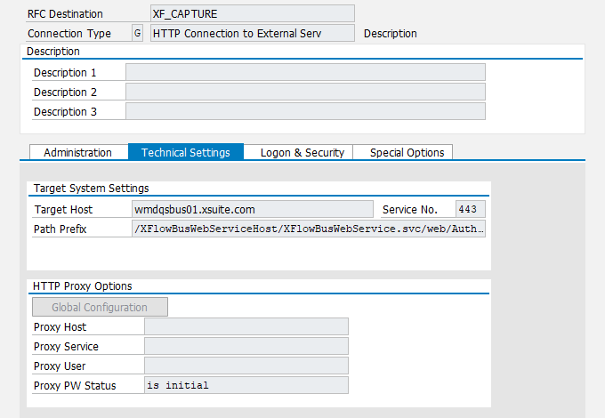Click the Connection Type code field G
The height and width of the screenshot is (418, 605).
[137, 34]
